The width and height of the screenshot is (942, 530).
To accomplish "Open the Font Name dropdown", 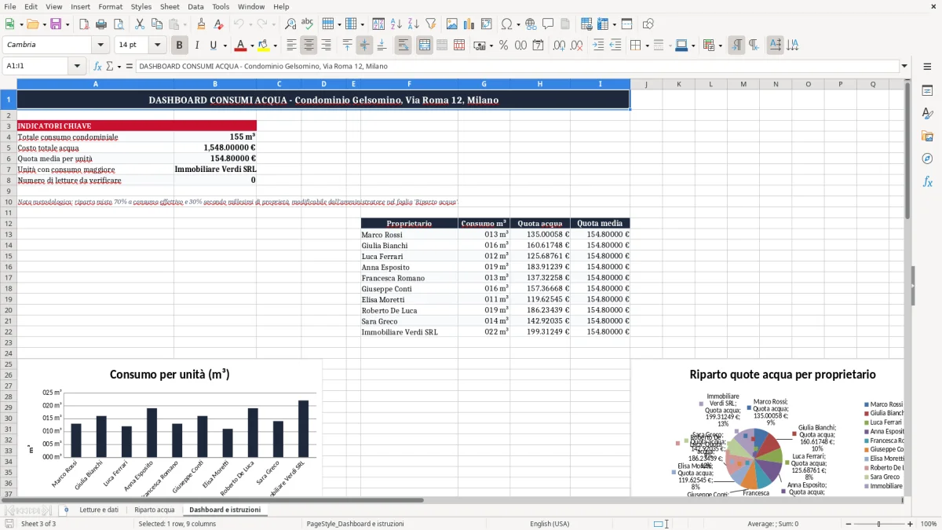I will coord(100,46).
